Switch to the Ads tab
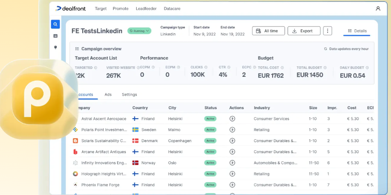Screen dimensions: 391x195 [x=108, y=95]
